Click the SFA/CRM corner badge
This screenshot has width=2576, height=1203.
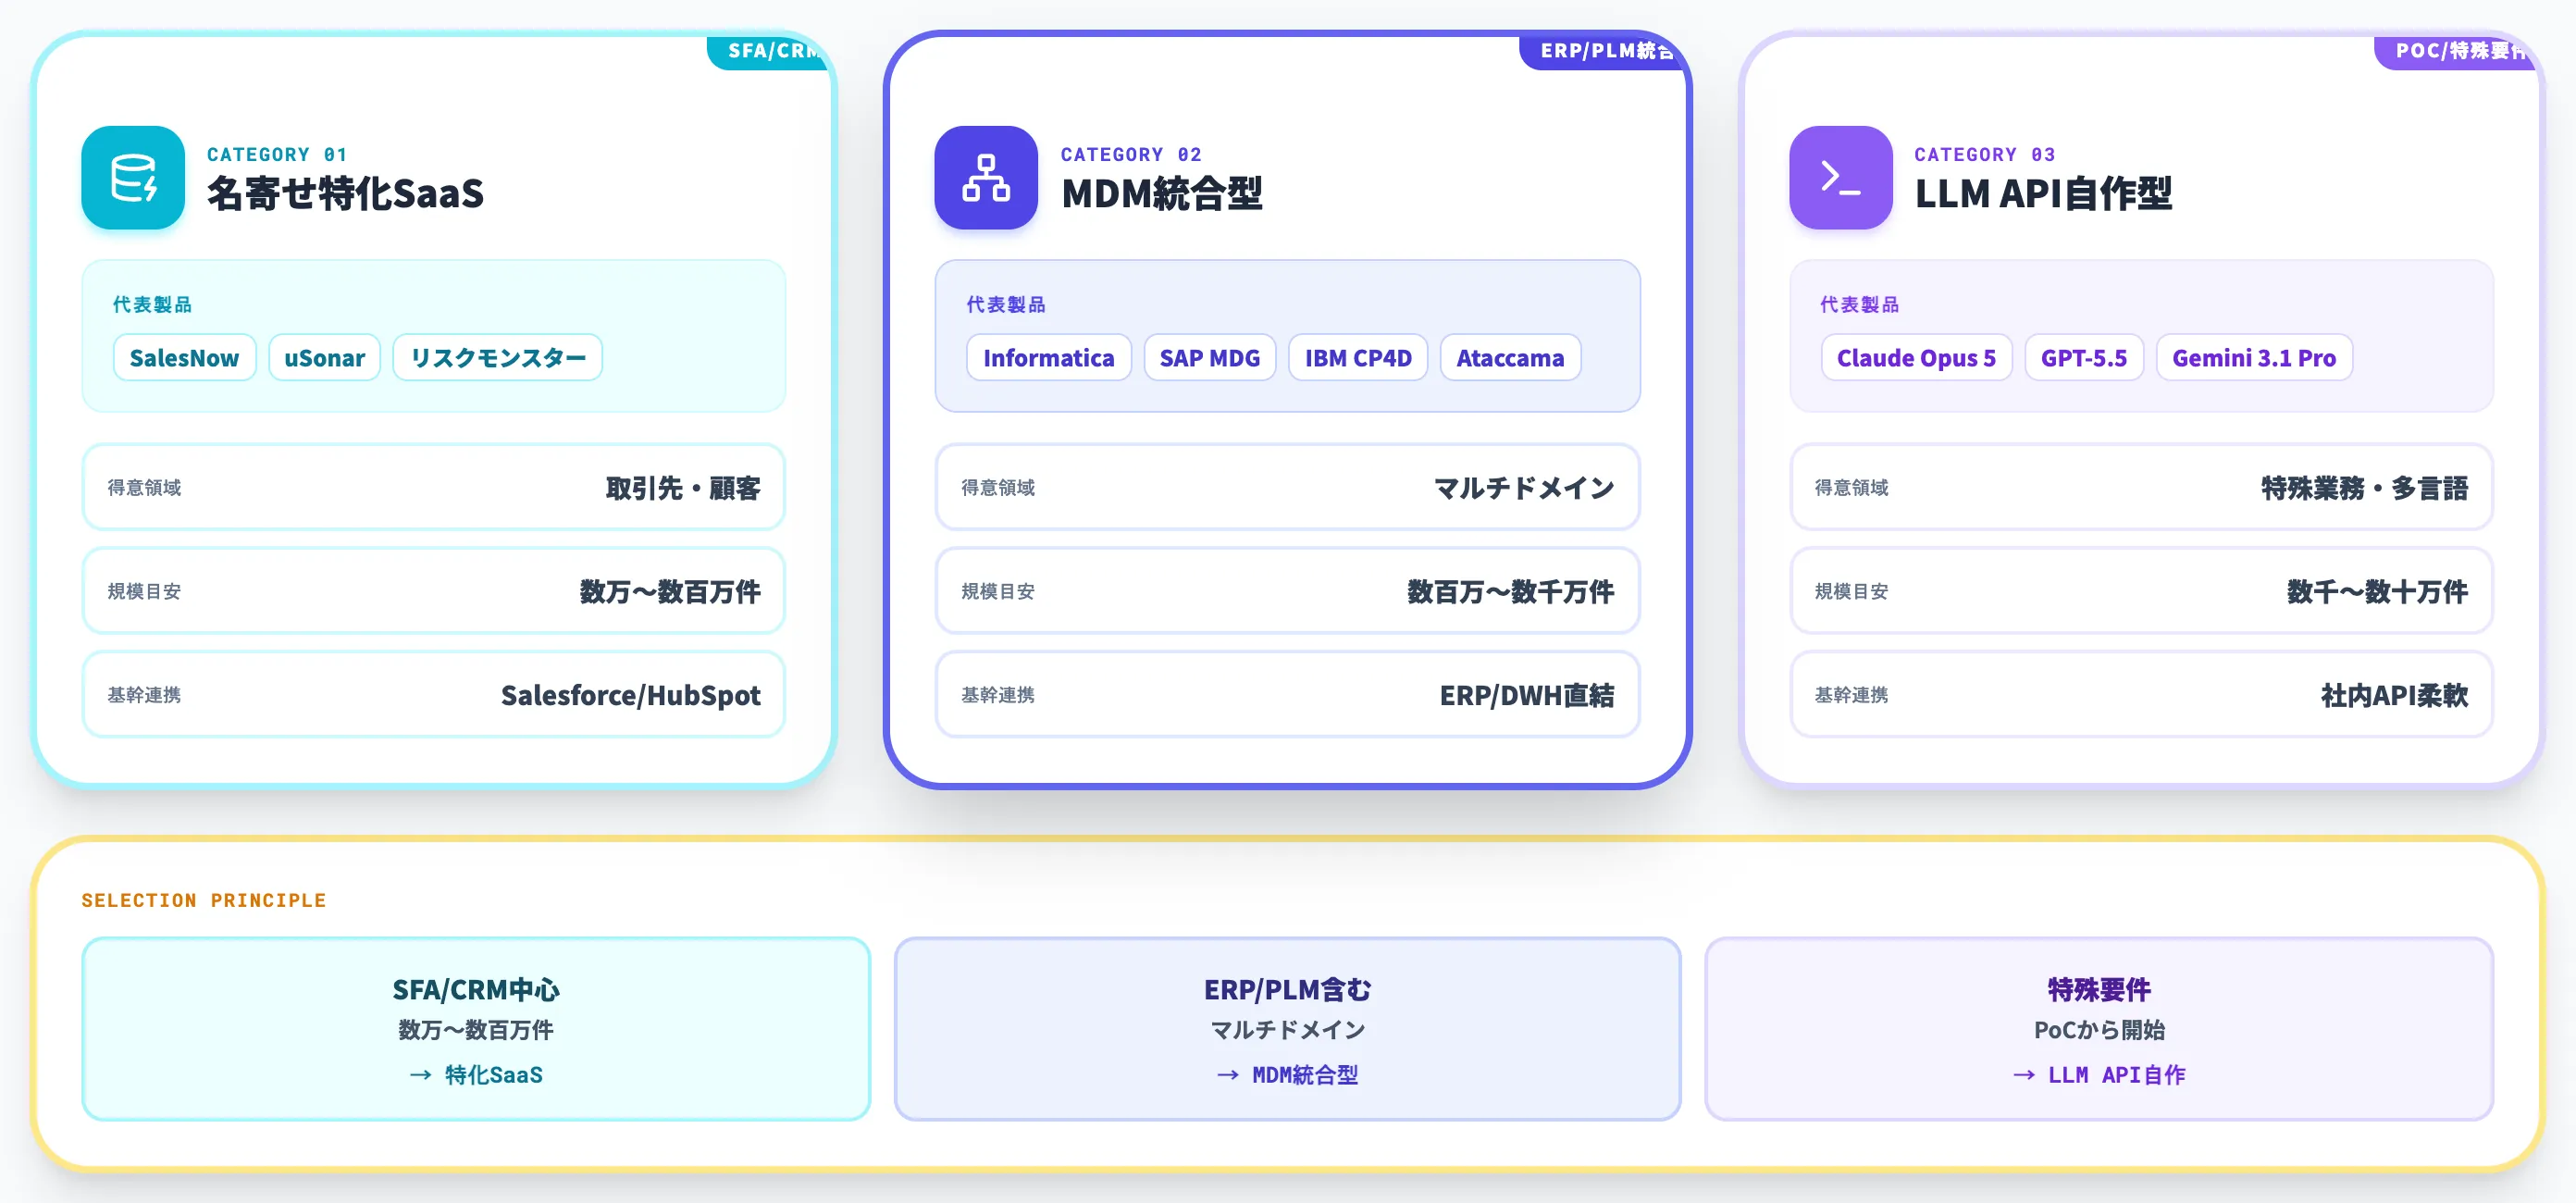(768, 52)
